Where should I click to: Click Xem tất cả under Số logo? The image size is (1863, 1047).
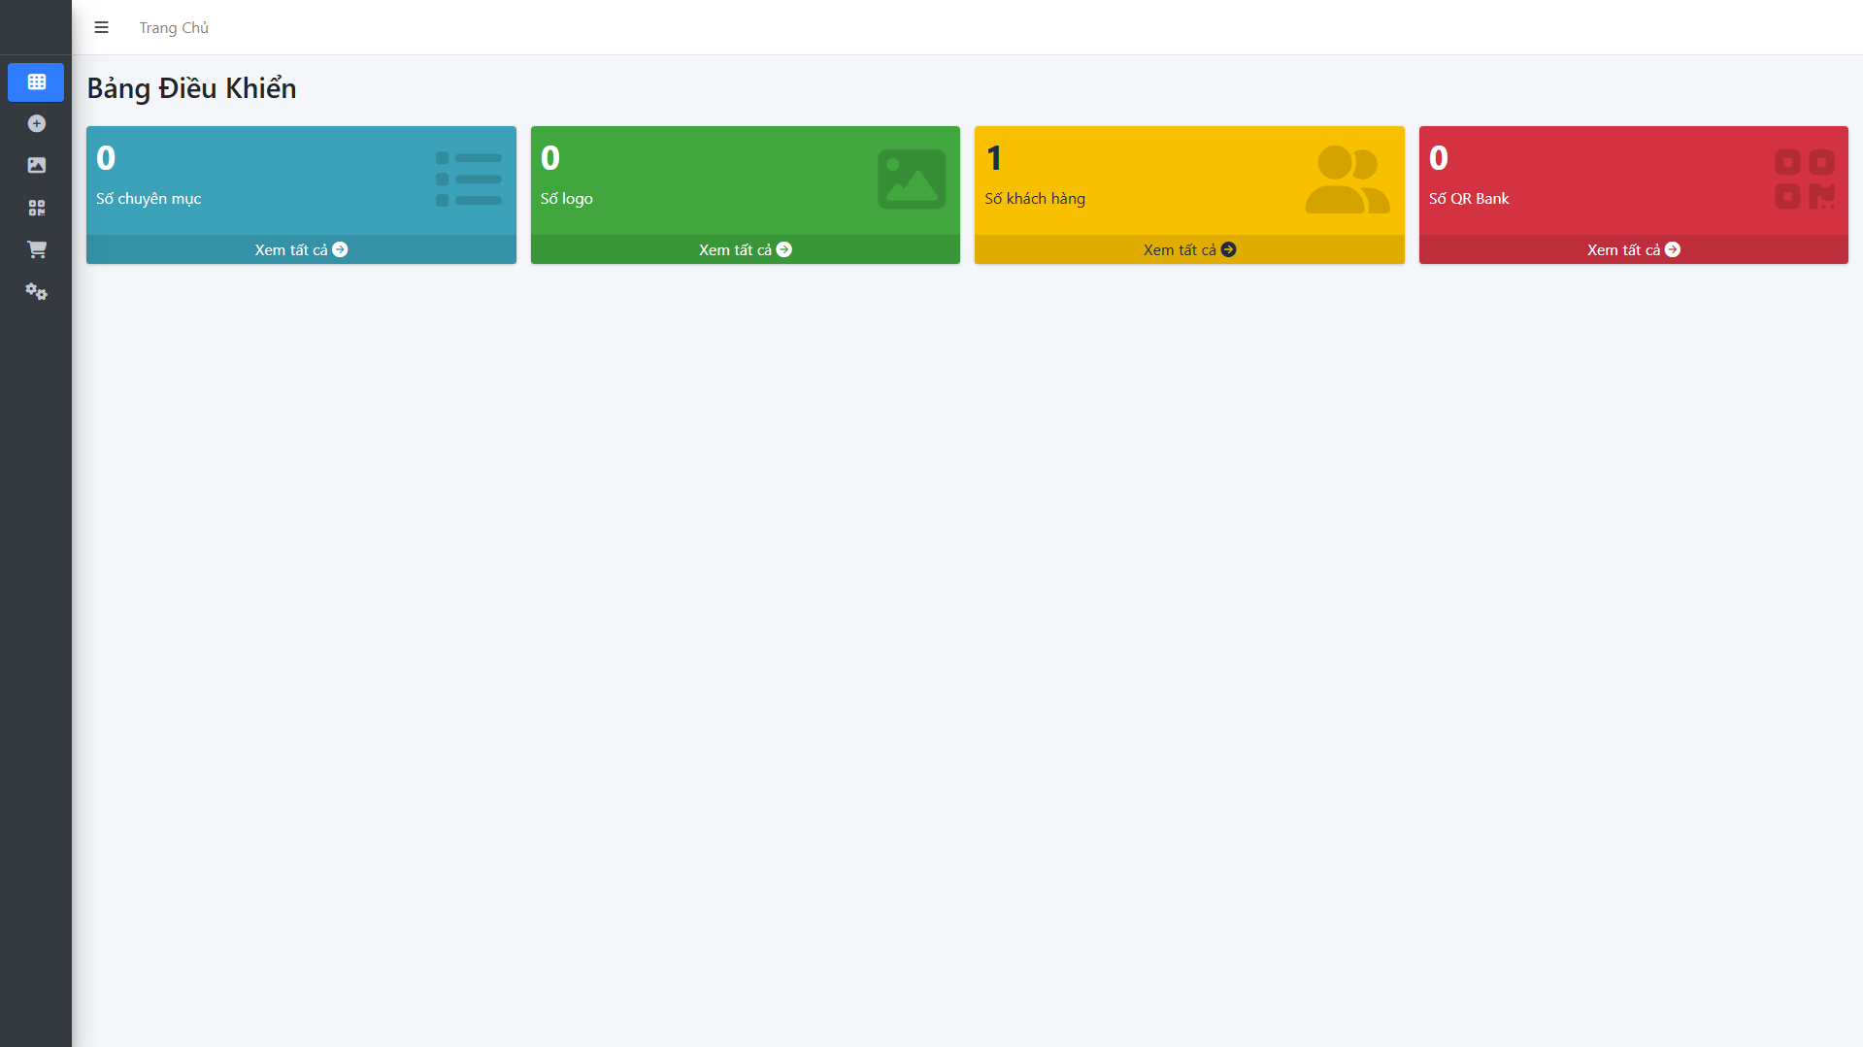tap(745, 249)
